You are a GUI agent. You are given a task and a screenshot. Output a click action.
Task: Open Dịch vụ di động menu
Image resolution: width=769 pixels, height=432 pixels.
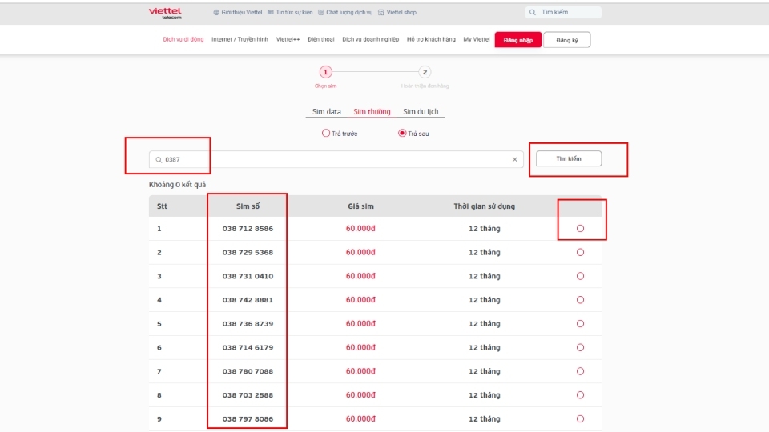coord(183,39)
